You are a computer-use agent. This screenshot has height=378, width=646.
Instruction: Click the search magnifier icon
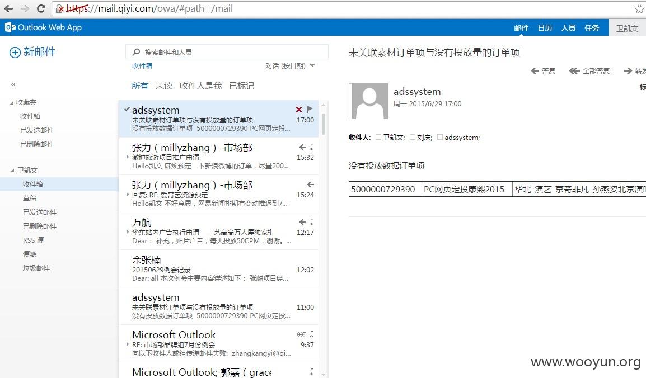(136, 52)
